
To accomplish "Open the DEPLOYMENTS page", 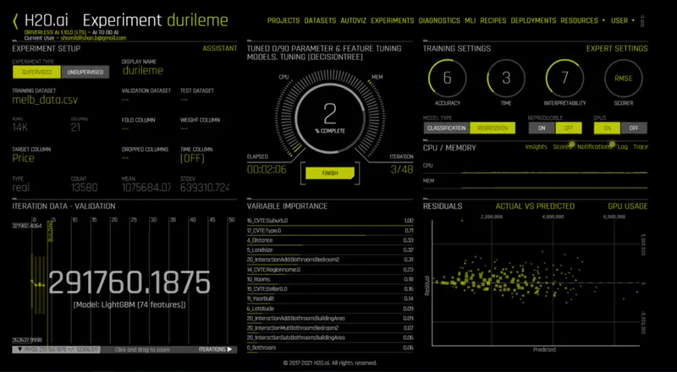I will point(533,21).
